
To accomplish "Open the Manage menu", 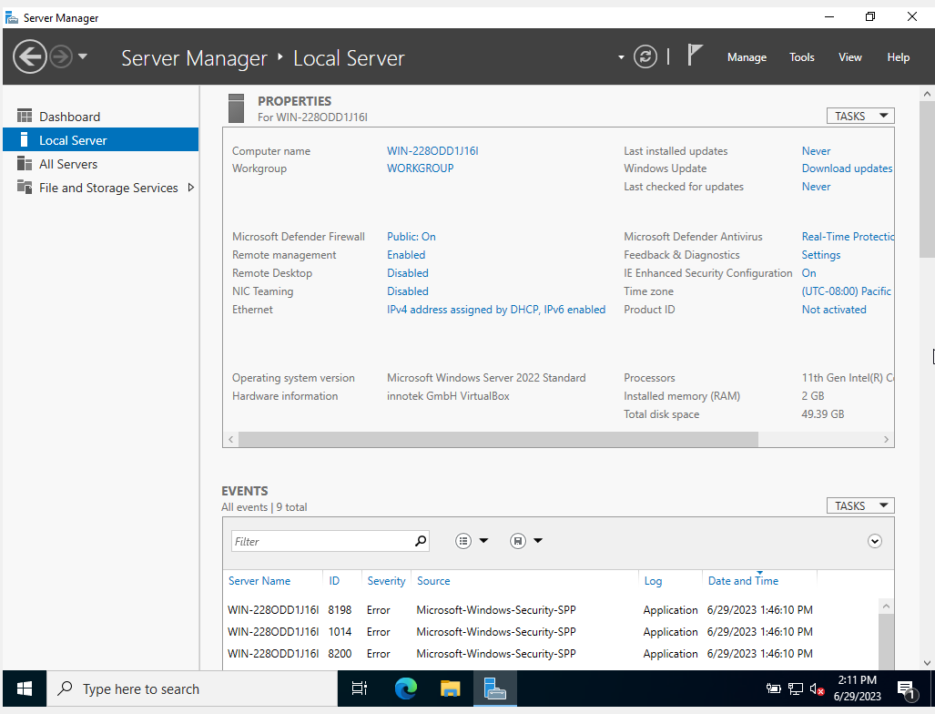I will 747,56.
